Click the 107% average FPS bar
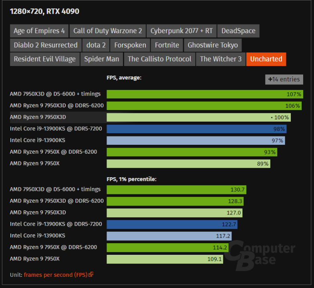Viewport: 314px width, 288px height. [205, 94]
